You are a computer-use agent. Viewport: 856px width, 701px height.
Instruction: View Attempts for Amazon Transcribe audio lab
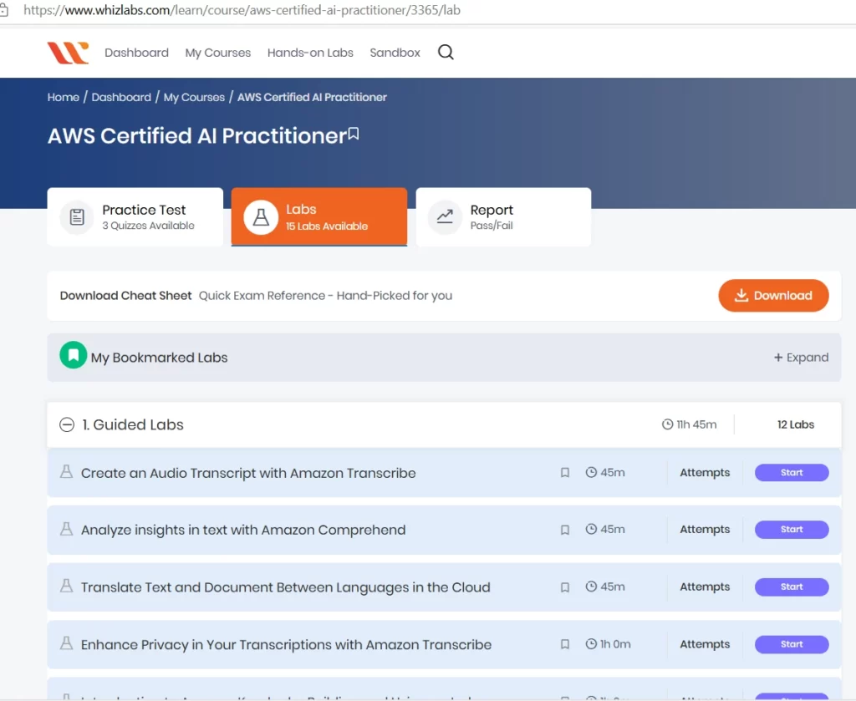[x=704, y=472]
